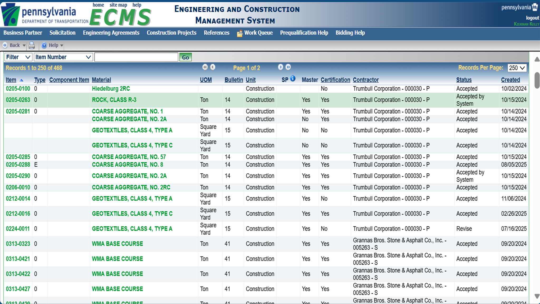Screen dimensions: 540x304
Task: Click the printer icon in the toolbar
Action: (32, 45)
